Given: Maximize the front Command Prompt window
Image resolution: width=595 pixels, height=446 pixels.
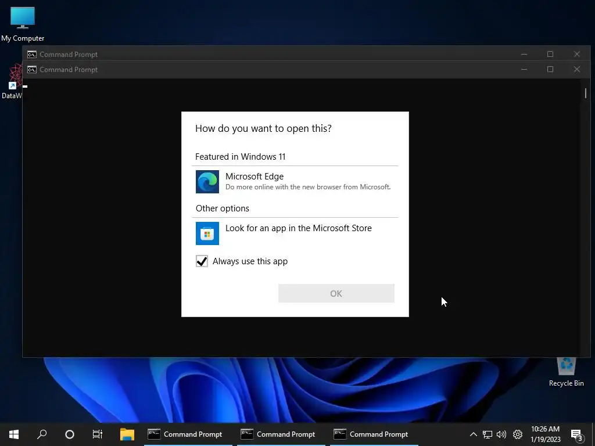Looking at the screenshot, I should pyautogui.click(x=550, y=70).
